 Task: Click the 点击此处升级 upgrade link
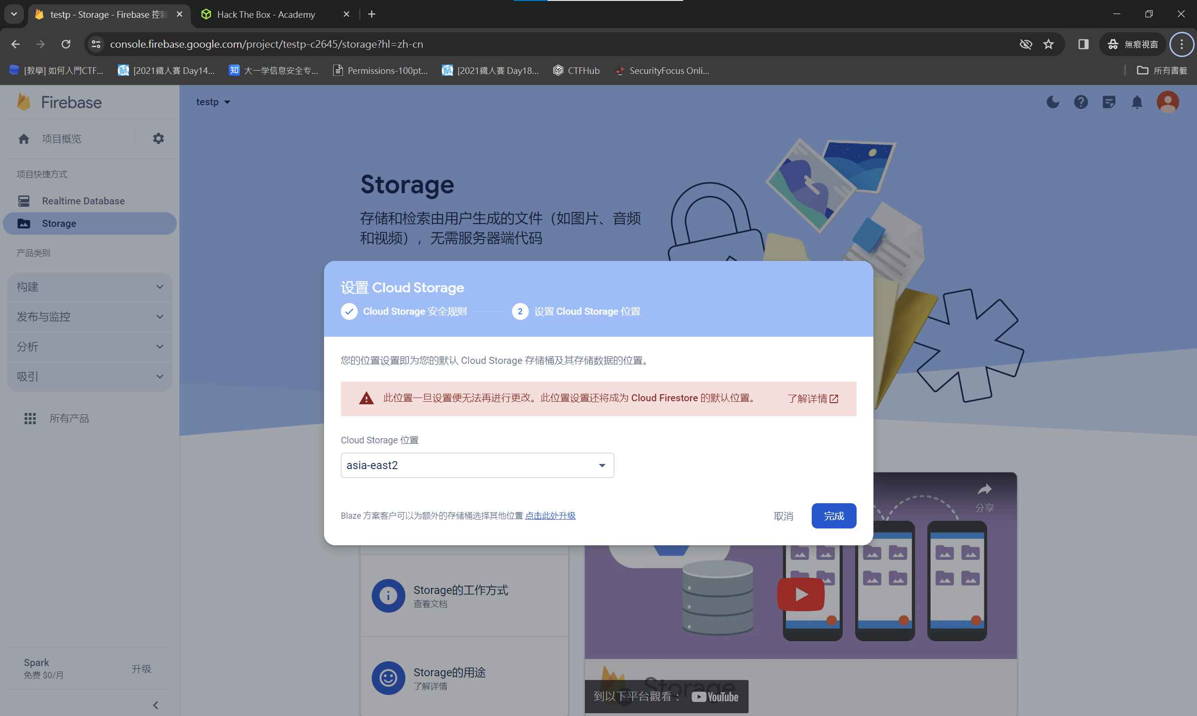tap(550, 516)
